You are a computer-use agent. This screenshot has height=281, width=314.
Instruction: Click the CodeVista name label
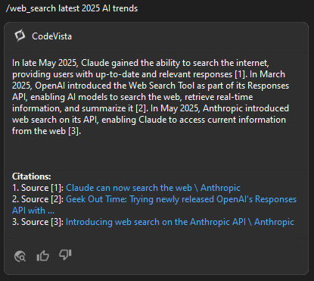coord(51,36)
